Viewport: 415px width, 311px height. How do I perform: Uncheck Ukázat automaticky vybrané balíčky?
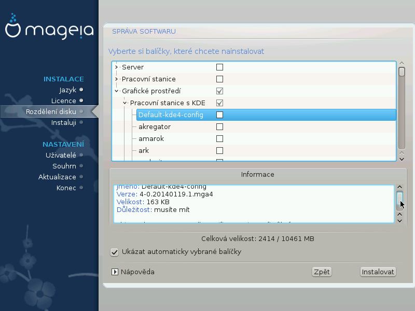tap(115, 252)
